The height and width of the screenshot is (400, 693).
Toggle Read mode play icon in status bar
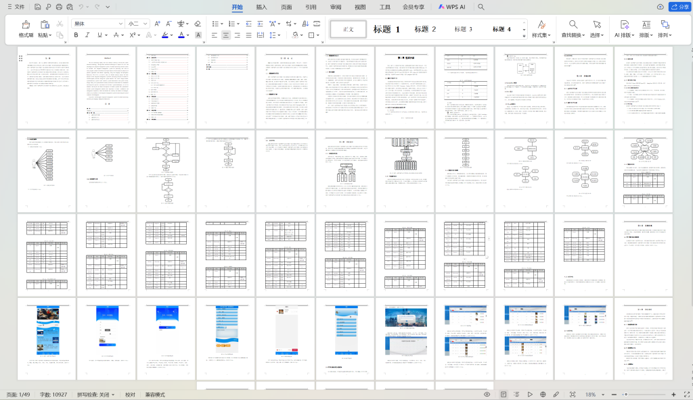(x=529, y=395)
